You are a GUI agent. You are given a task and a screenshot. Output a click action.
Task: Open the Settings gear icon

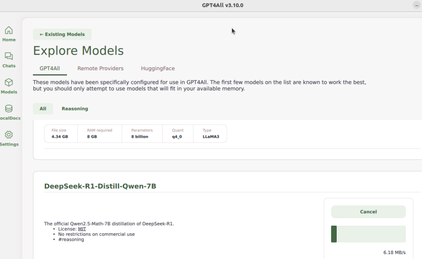pyautogui.click(x=8, y=134)
